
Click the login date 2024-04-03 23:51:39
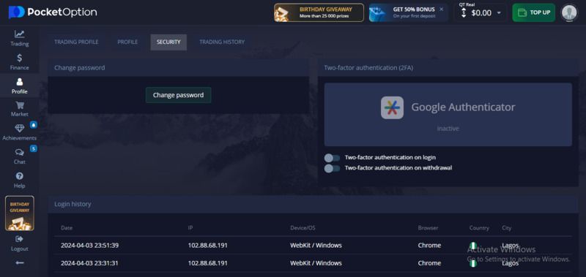click(89, 246)
